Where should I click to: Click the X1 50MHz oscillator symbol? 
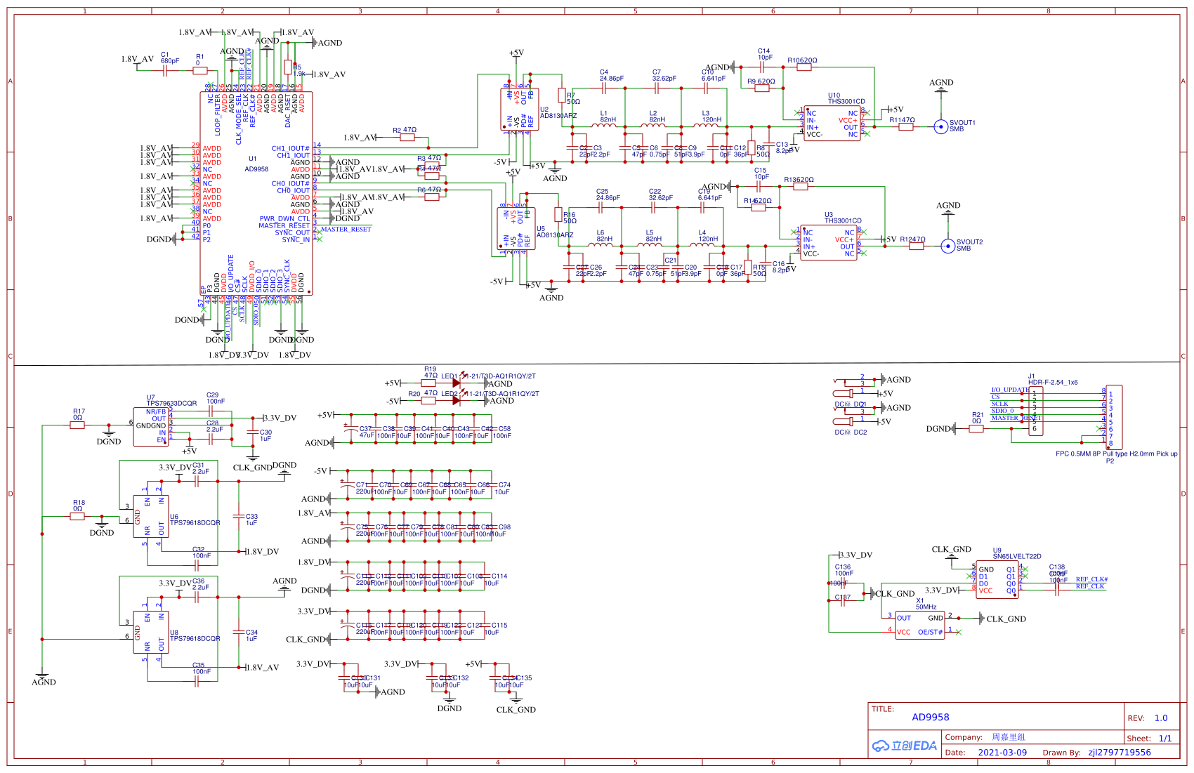coord(919,625)
